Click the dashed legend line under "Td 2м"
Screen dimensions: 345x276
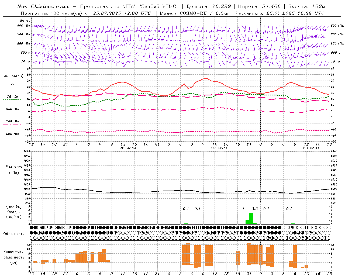coord(12,100)
